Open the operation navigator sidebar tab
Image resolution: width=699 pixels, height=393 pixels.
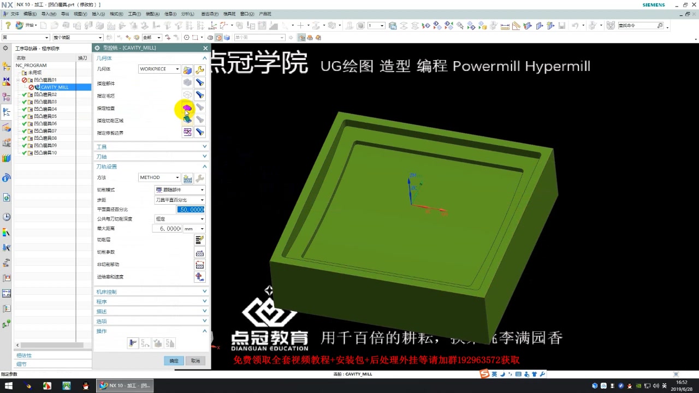coord(7,112)
